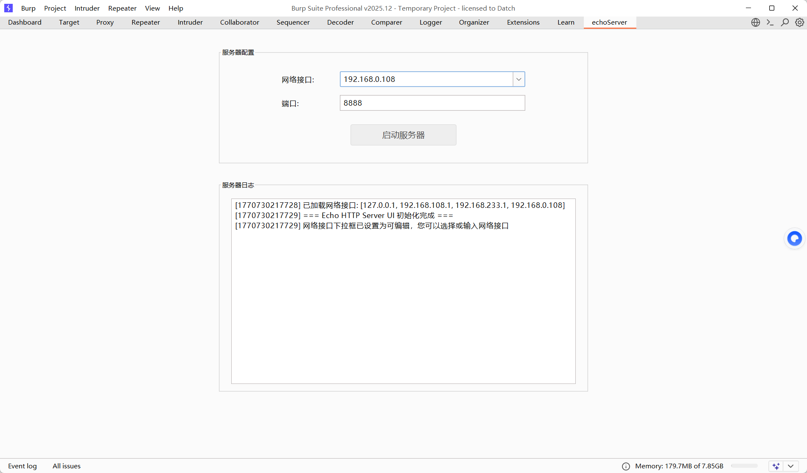Switch to the Collaborator tab
Screen dimensions: 807x473
[240, 22]
